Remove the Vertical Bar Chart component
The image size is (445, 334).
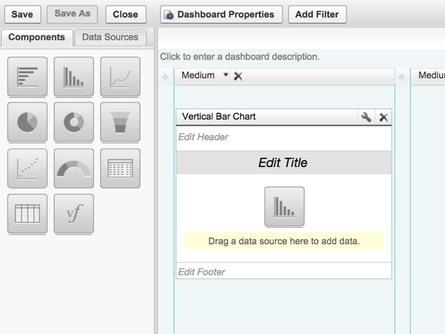384,117
